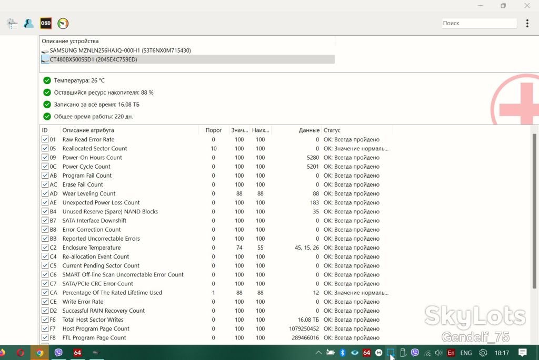Click the Host Program Page Count value 1079250452

click(x=304, y=328)
